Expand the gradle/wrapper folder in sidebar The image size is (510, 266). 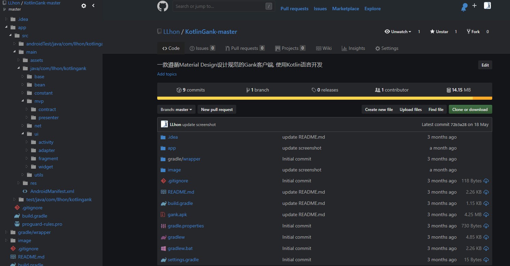pos(6,232)
